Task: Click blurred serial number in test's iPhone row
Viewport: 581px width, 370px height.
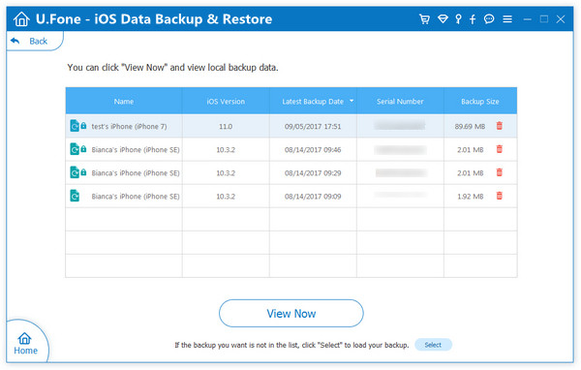Action: [399, 126]
